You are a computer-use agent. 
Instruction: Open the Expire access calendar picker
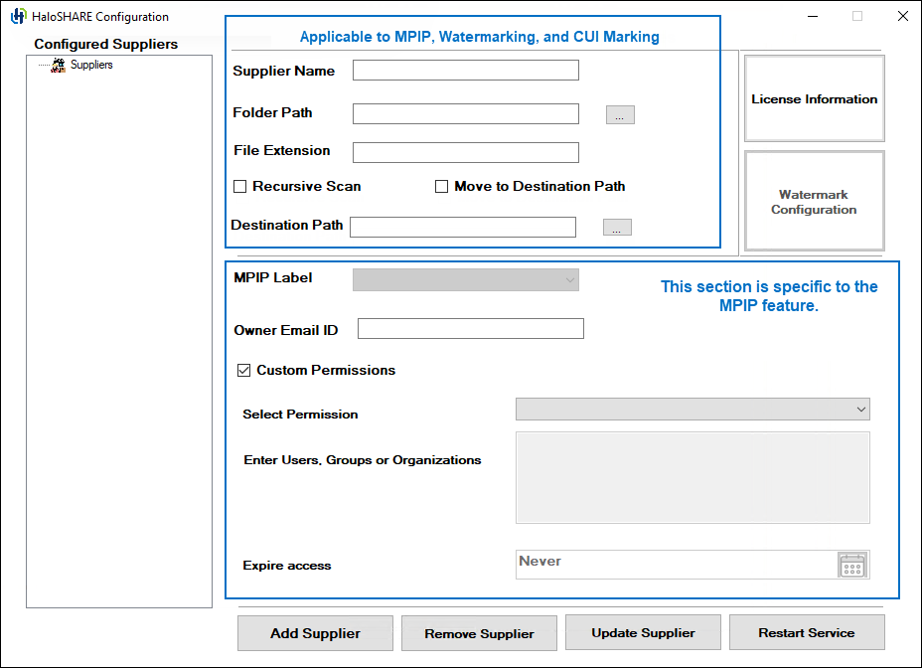(x=852, y=566)
